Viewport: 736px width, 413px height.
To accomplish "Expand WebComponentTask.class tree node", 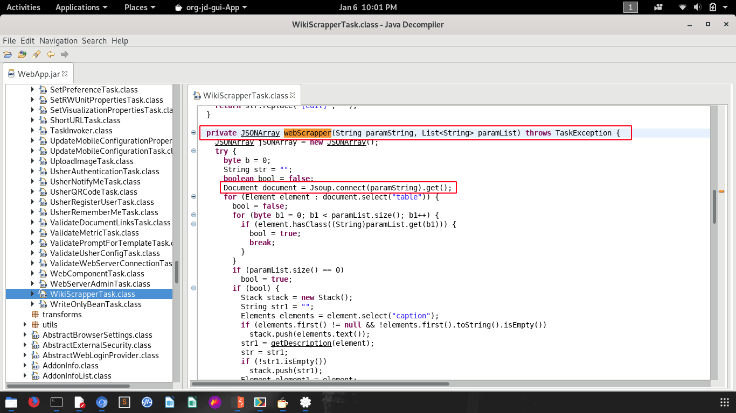I will [32, 274].
